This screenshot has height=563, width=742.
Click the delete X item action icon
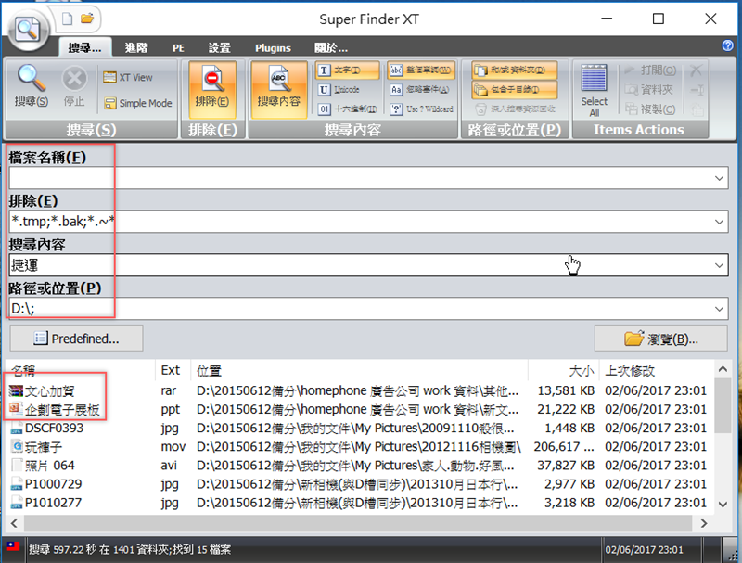[x=697, y=70]
